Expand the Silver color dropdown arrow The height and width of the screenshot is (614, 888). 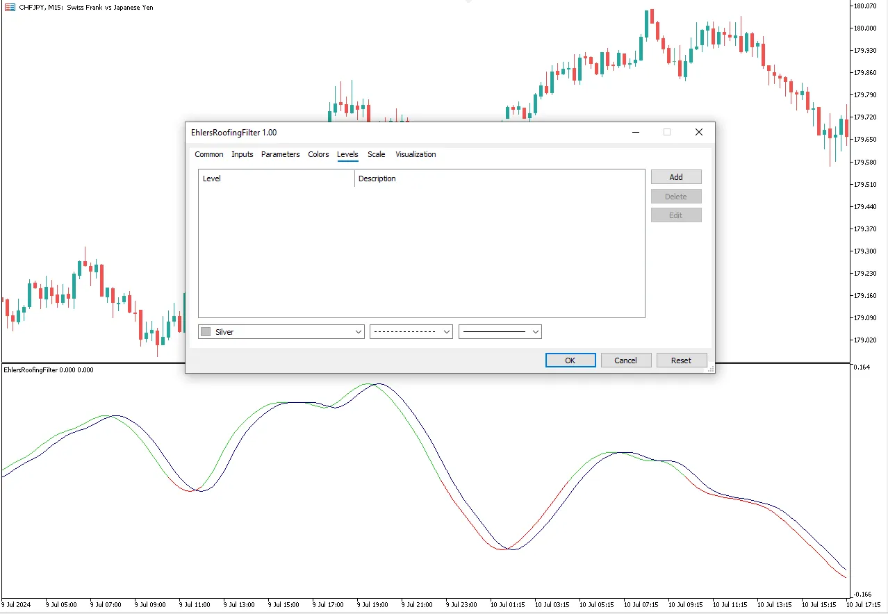[x=359, y=332]
